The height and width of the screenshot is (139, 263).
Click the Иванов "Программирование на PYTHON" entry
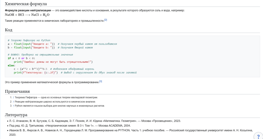pos(129,130)
